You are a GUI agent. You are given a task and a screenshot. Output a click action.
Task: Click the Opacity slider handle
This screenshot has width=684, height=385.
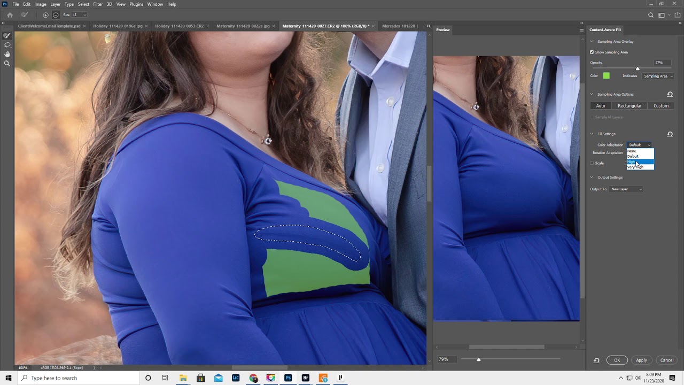pyautogui.click(x=638, y=68)
